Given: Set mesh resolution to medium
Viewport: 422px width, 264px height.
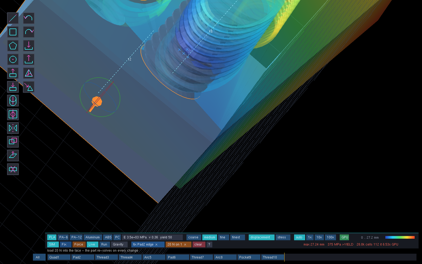Looking at the screenshot, I should click(210, 237).
